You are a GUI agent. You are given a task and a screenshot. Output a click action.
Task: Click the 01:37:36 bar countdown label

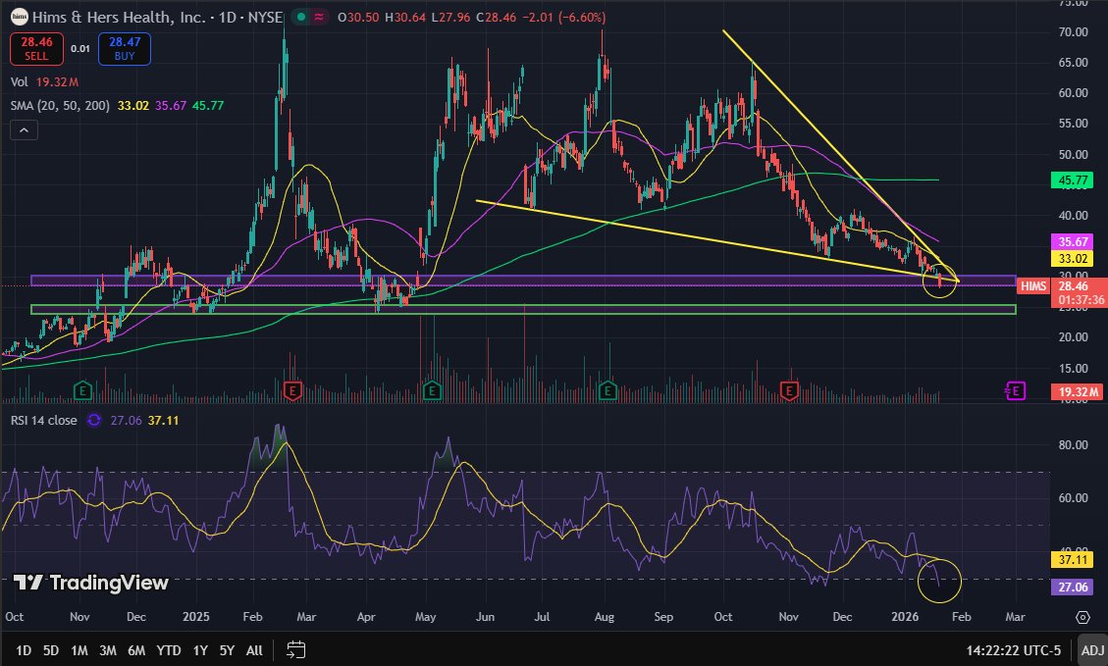point(1082,300)
